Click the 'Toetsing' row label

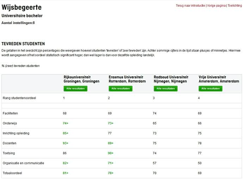(9, 153)
